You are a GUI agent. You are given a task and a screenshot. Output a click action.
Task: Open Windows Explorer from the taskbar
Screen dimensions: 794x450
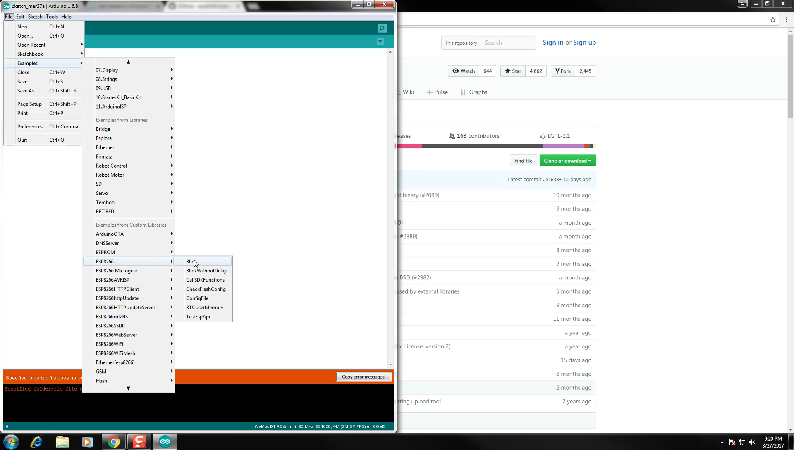(62, 441)
